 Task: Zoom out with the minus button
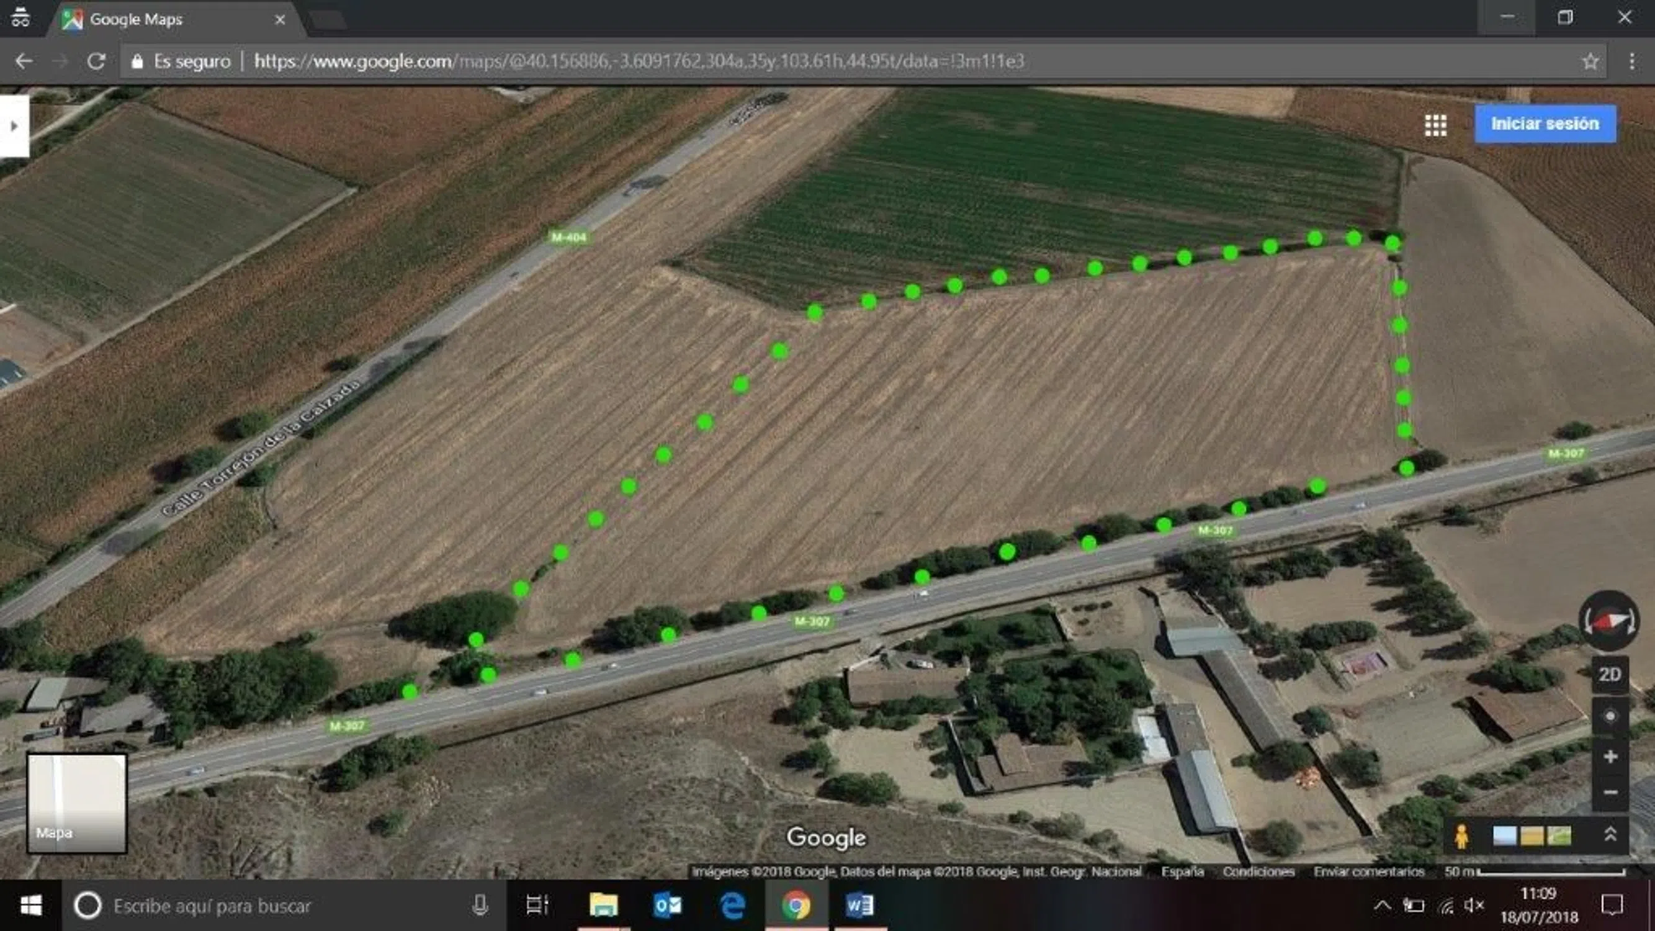click(1609, 792)
